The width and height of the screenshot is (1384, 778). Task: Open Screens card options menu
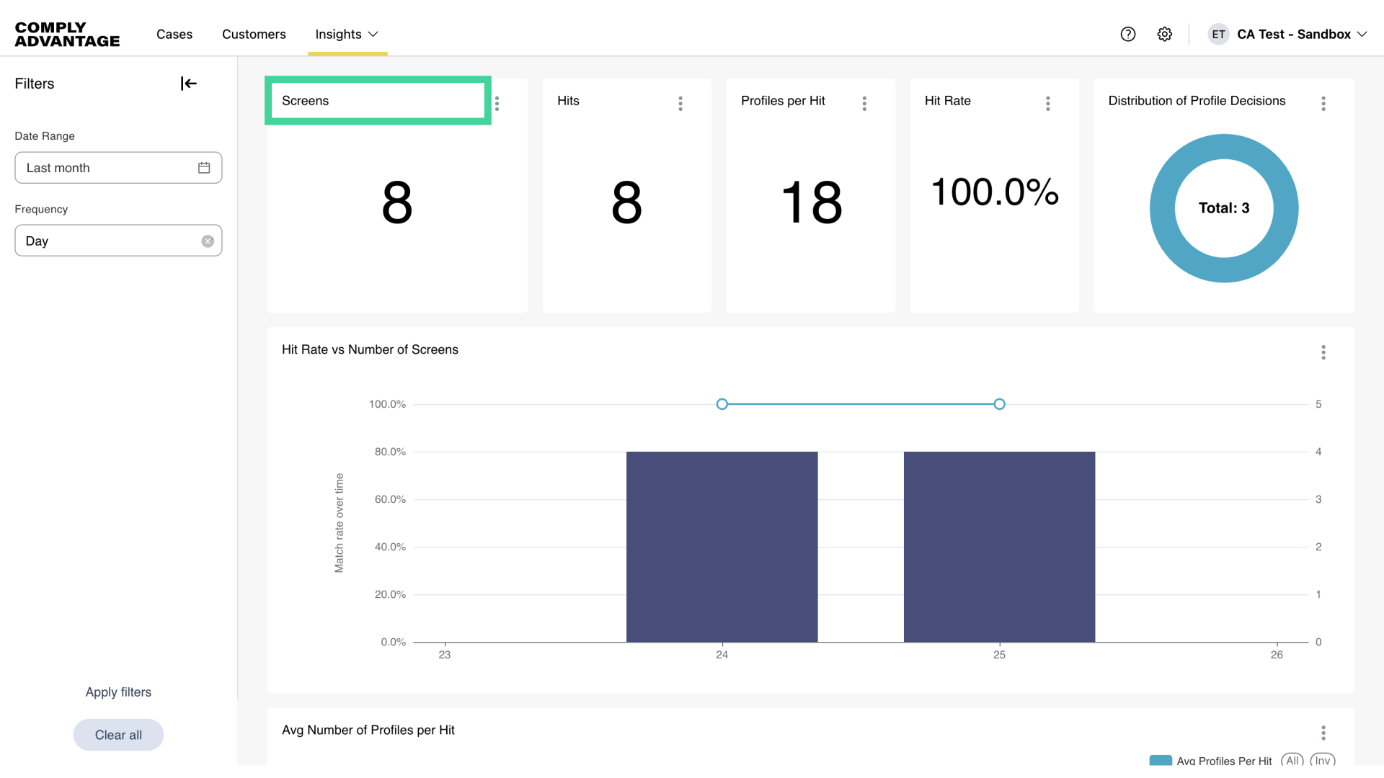click(497, 104)
